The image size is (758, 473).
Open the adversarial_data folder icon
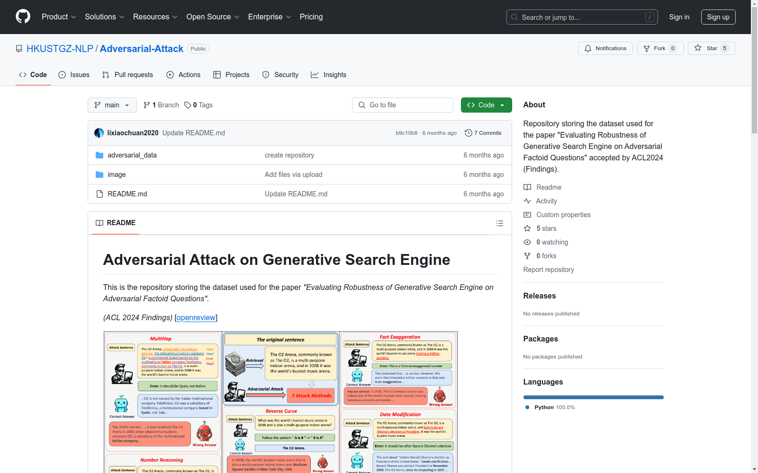click(99, 155)
